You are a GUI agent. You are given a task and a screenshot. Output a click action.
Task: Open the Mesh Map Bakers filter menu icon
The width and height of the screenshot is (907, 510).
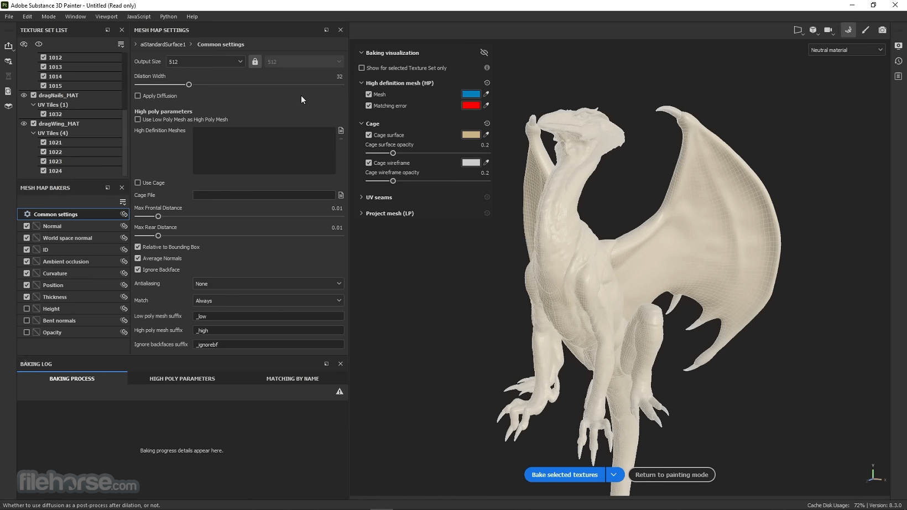click(x=123, y=202)
